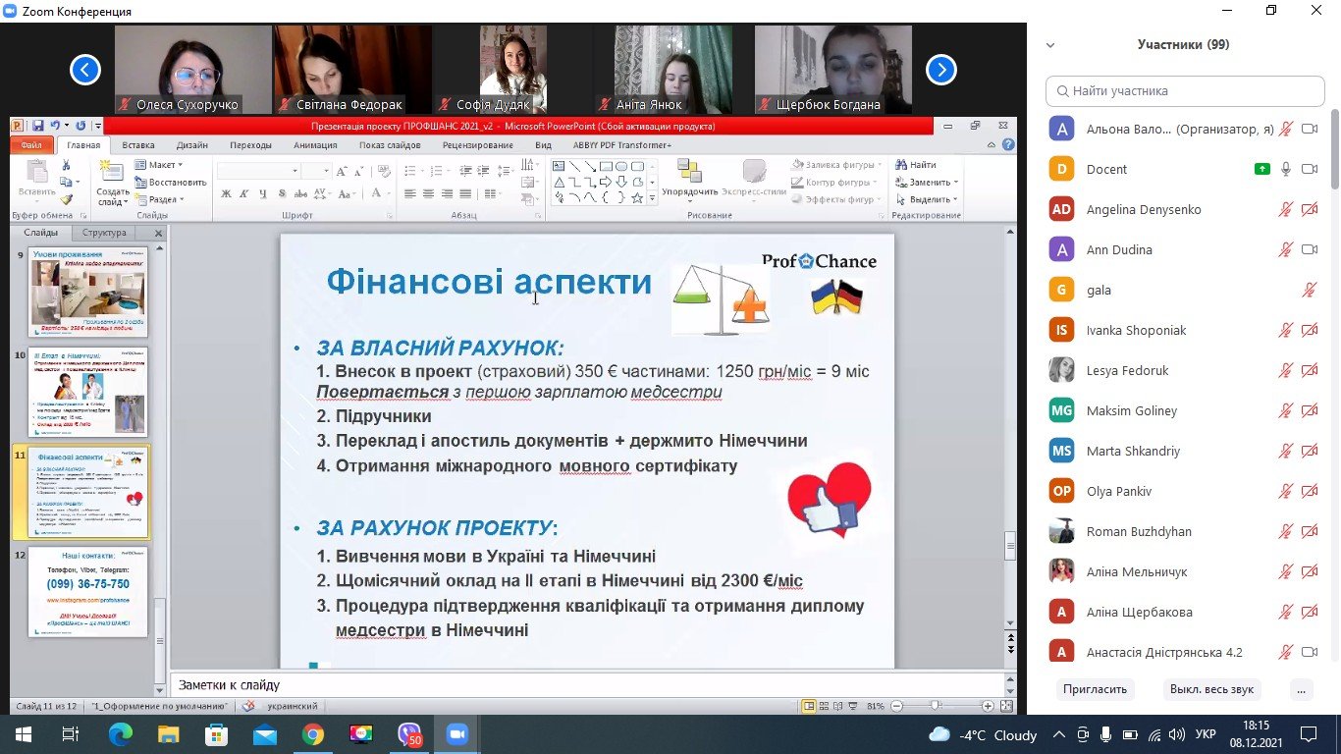Open Google Chrome from taskbar
Image resolution: width=1341 pixels, height=754 pixels.
tap(312, 734)
